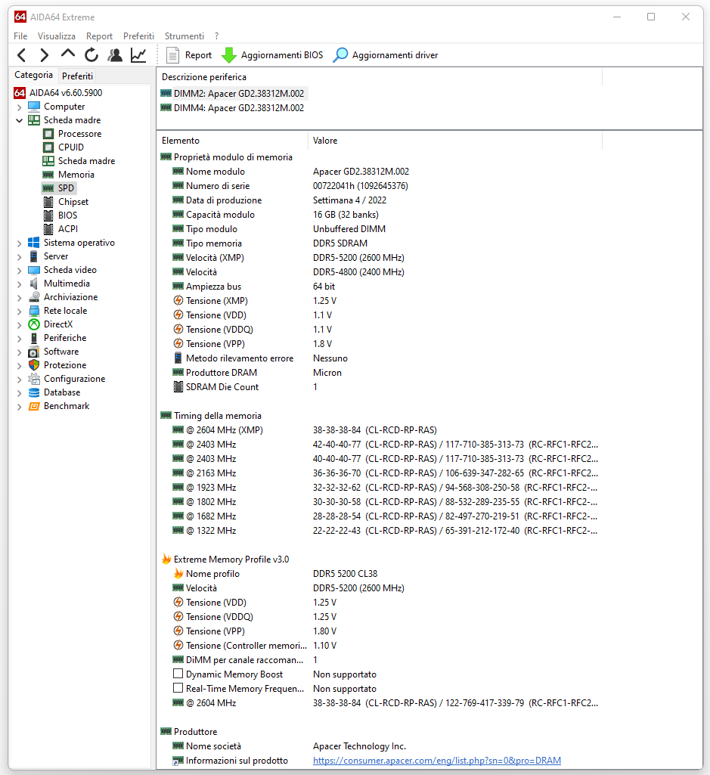This screenshot has height=775, width=710.
Task: Click the Database icon in tree
Action: (33, 392)
